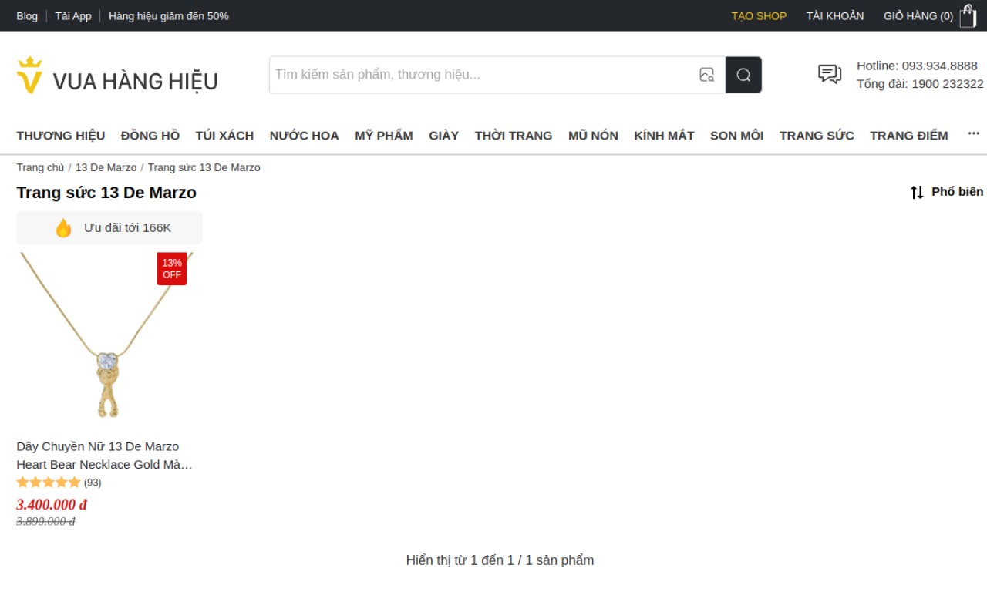Open the shopping bag cart icon

pyautogui.click(x=968, y=15)
